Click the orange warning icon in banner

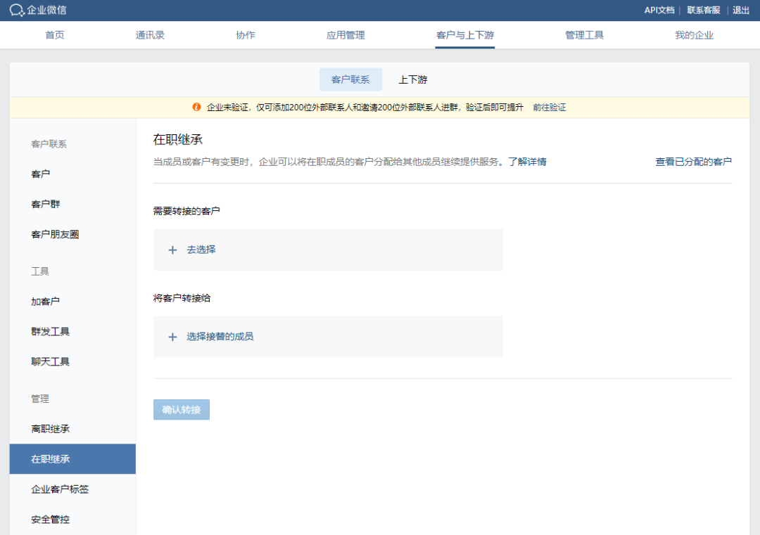click(x=196, y=108)
